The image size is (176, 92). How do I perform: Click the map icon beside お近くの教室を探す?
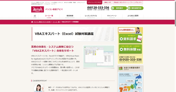[x=121, y=68]
